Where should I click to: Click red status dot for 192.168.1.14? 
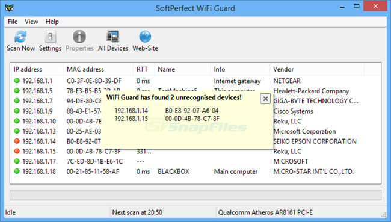tap(17, 141)
